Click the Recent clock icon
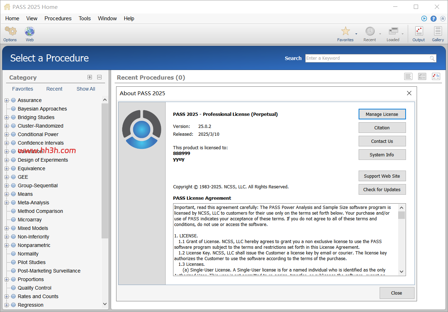The width and height of the screenshot is (448, 312). [370, 31]
